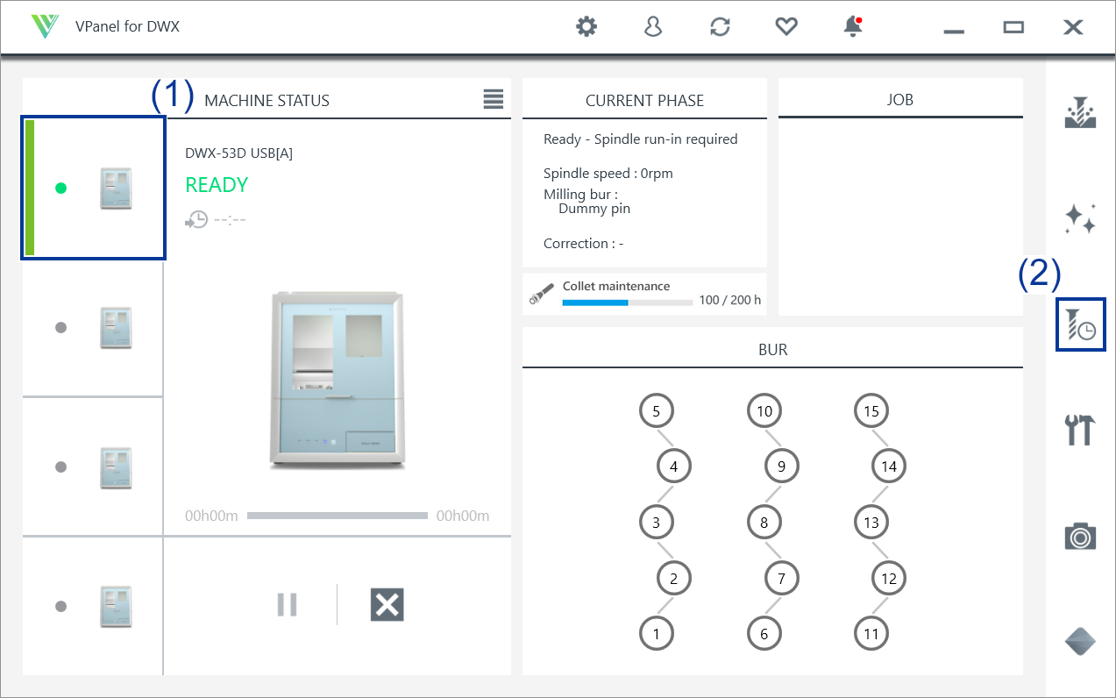This screenshot has width=1116, height=698.
Task: Click the Correction : - text
Action: pyautogui.click(x=584, y=243)
